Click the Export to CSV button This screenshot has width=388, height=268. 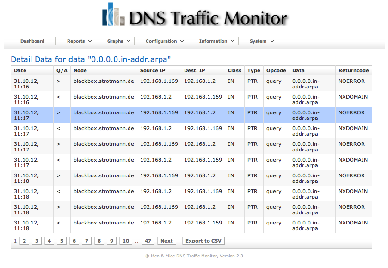[203, 241]
